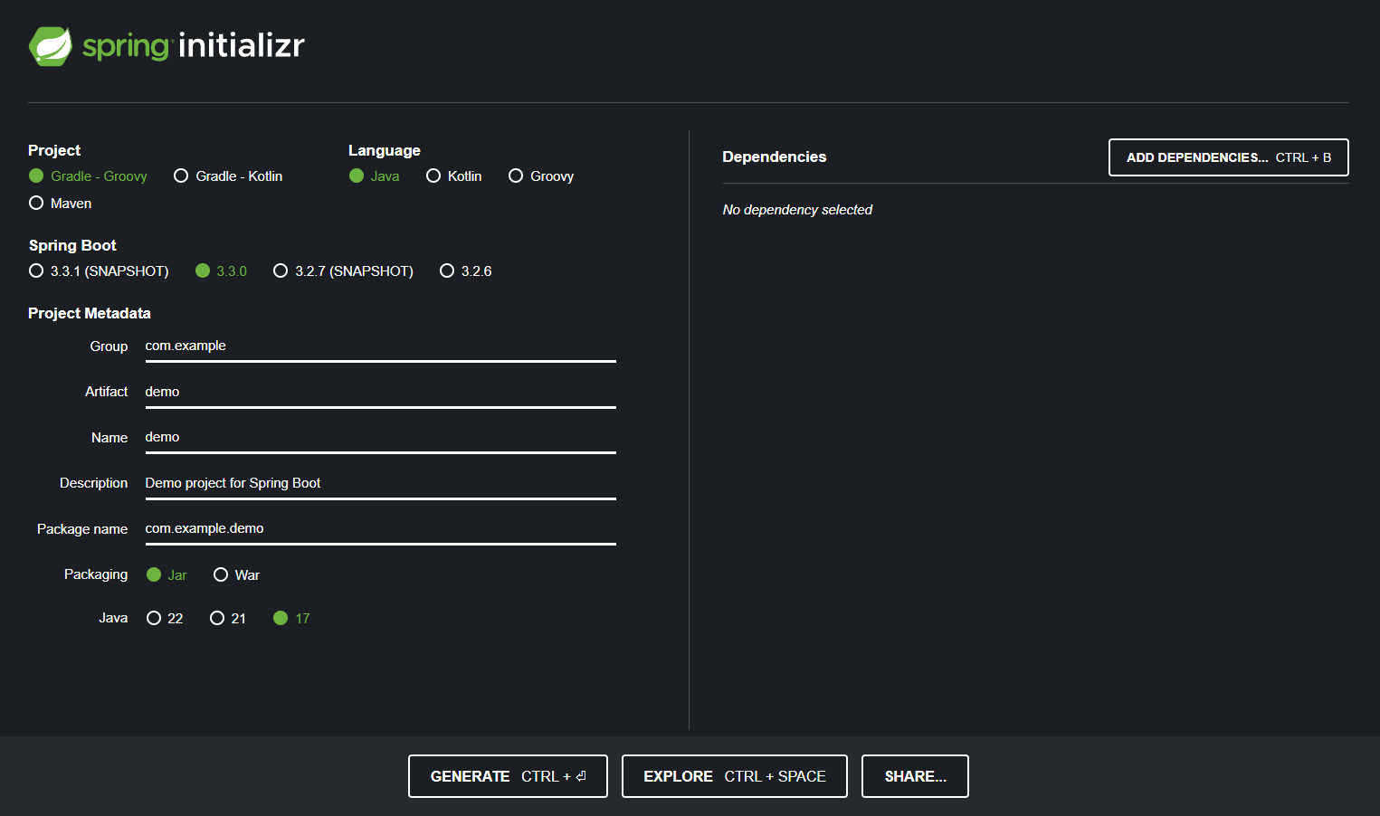The image size is (1380, 816).
Task: Click the EXPLORE button
Action: (734, 775)
